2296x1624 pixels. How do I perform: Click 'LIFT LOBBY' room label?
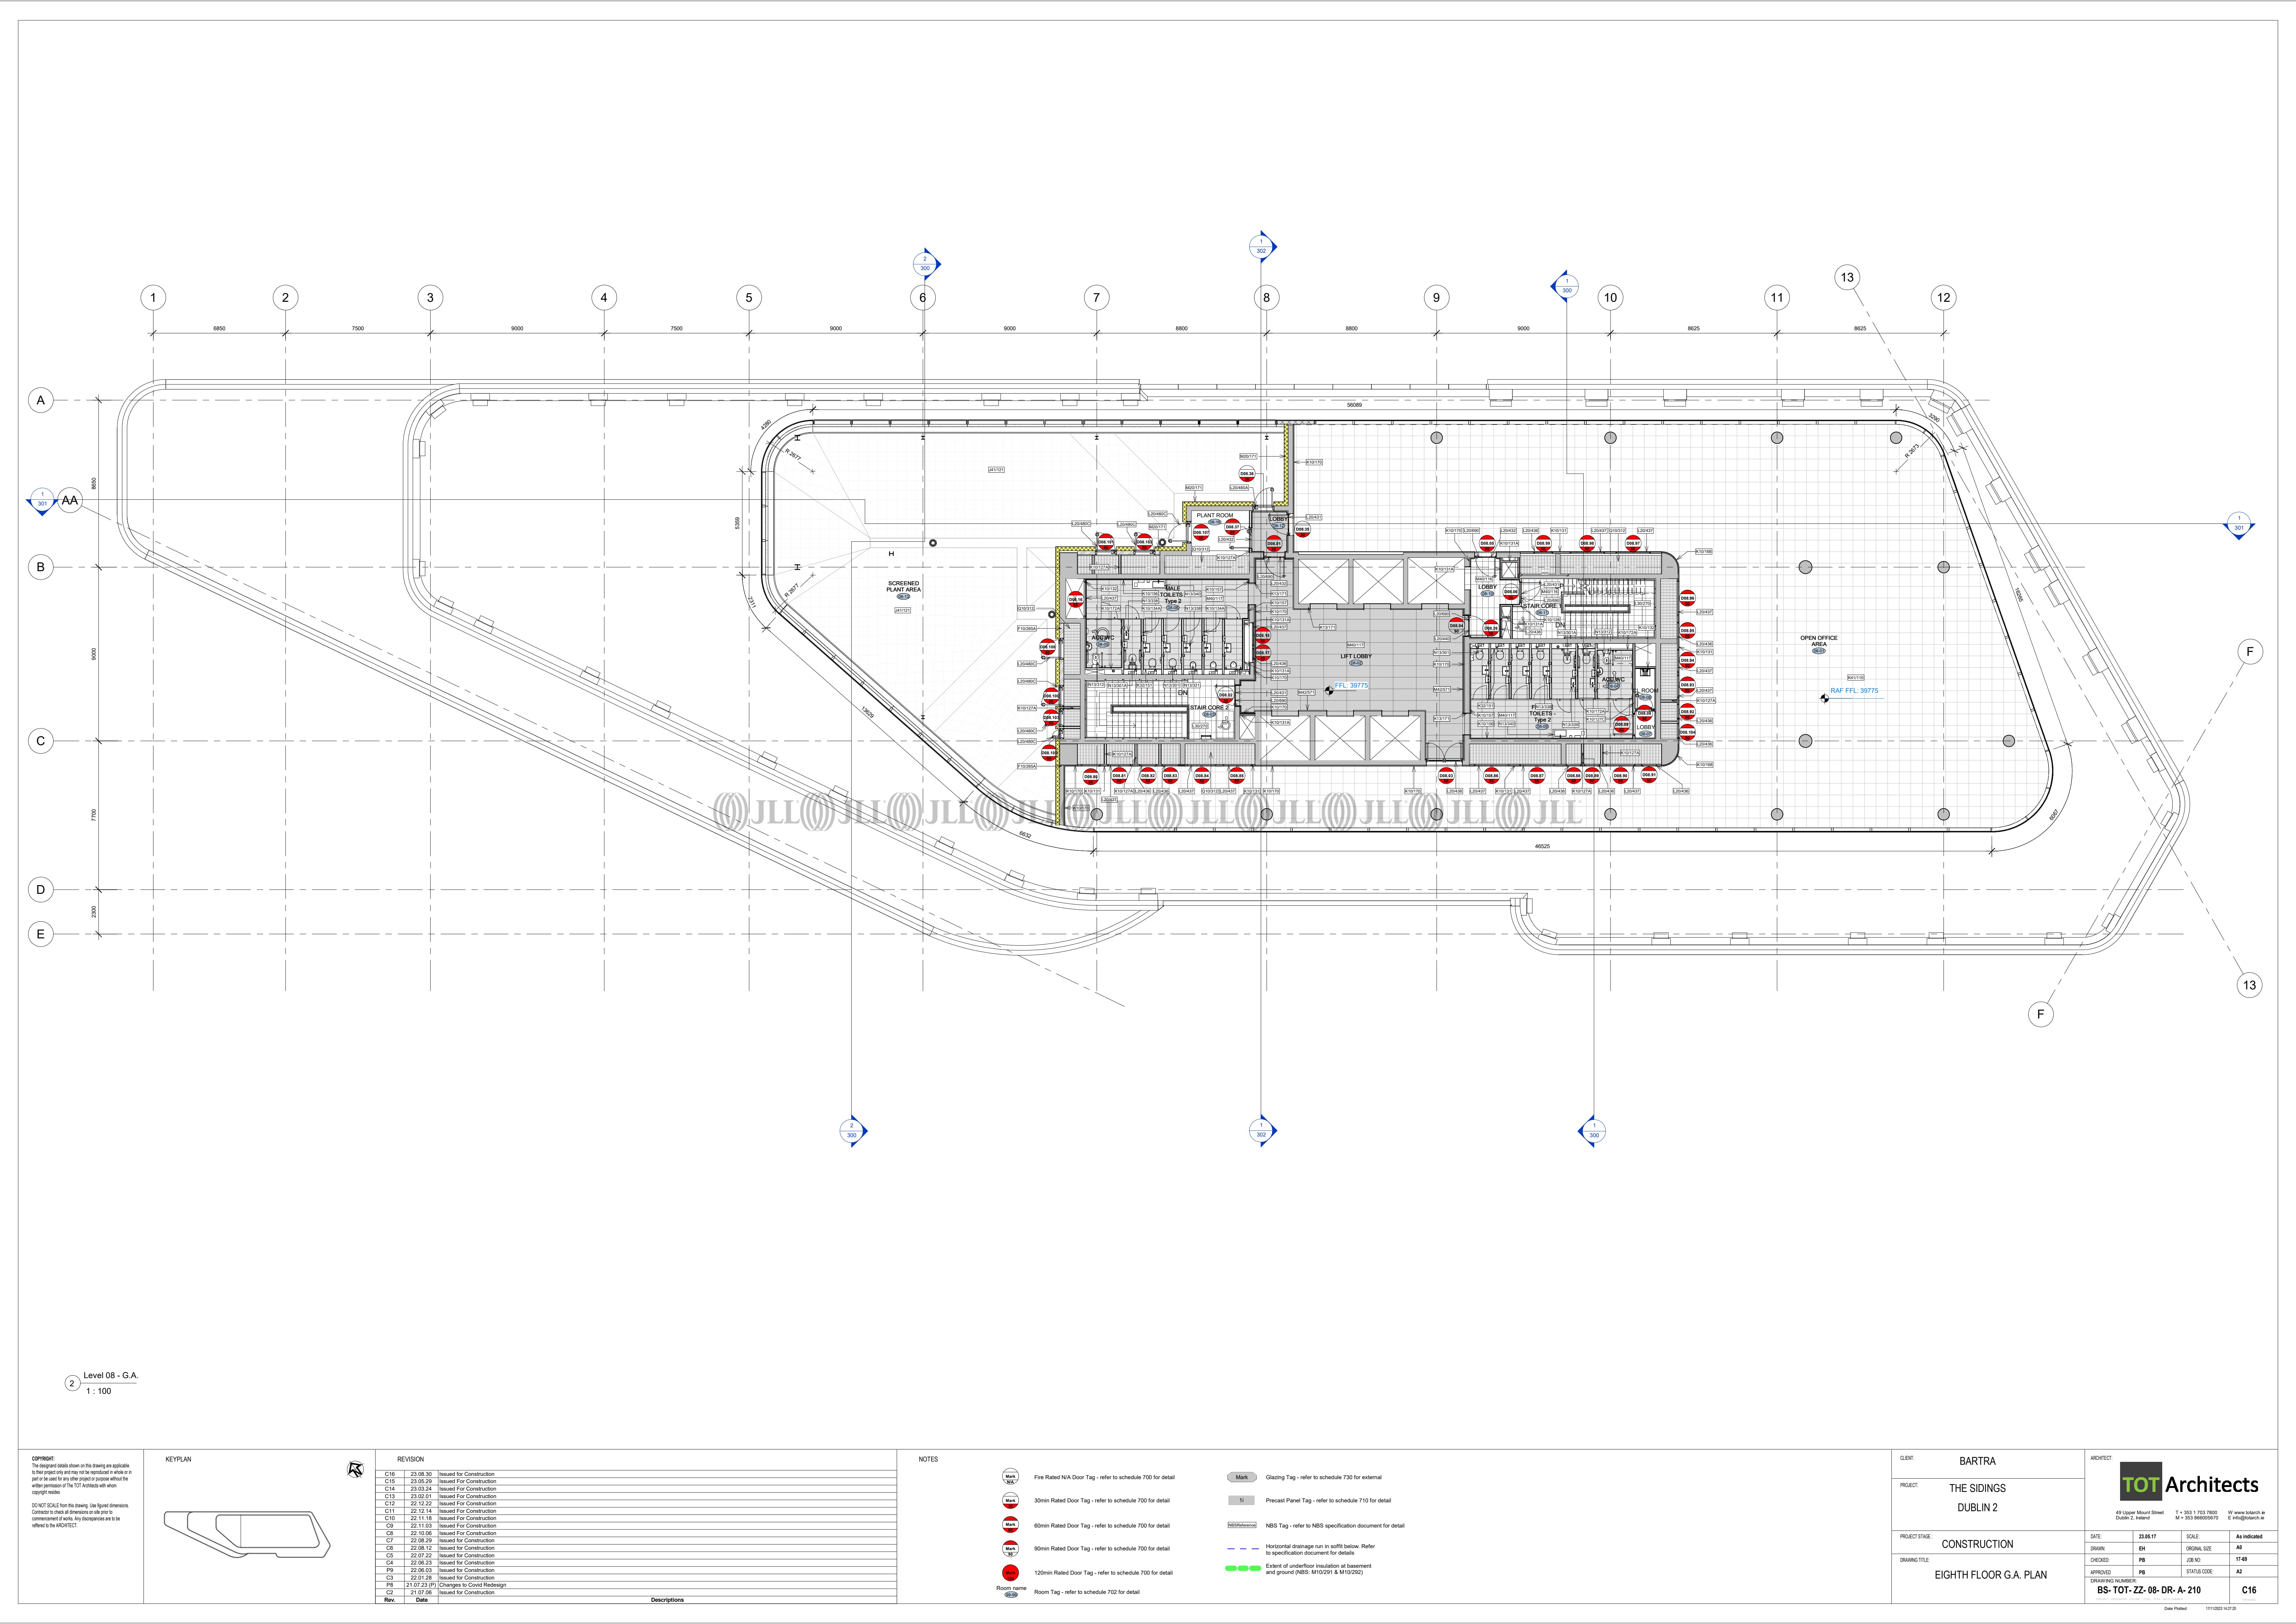tap(1356, 657)
